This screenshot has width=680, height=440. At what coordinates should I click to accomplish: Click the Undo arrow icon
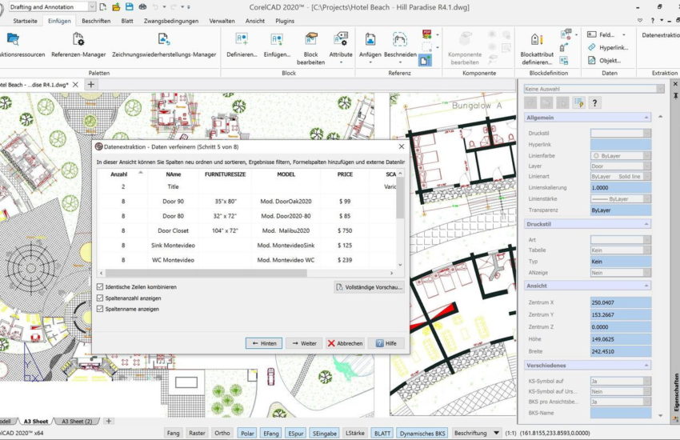tap(156, 7)
